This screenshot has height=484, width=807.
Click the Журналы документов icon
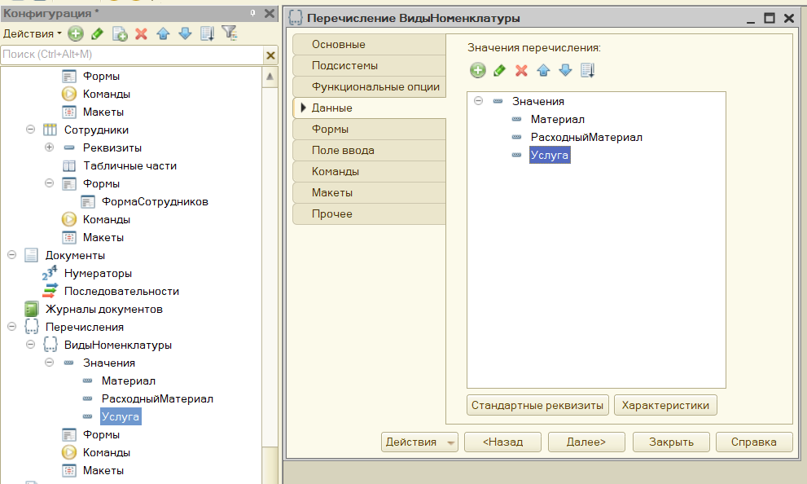31,309
